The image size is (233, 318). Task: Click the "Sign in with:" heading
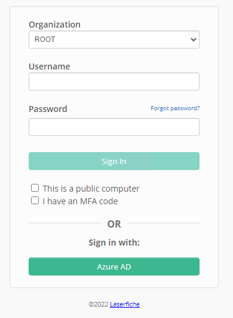pyautogui.click(x=114, y=243)
